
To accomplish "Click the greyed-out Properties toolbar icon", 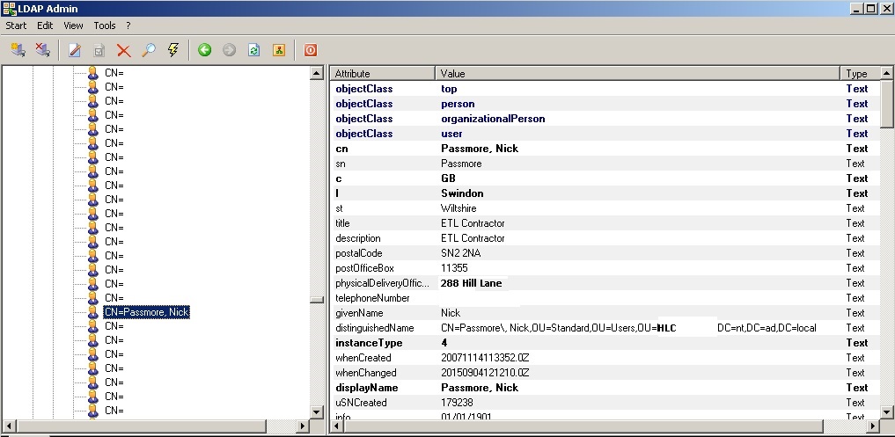I will pos(99,50).
